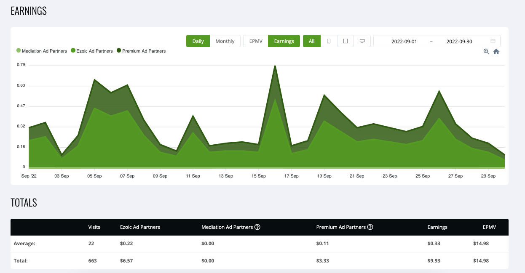Select the All devices filter
Screen dimensions: 525x273
(311, 41)
